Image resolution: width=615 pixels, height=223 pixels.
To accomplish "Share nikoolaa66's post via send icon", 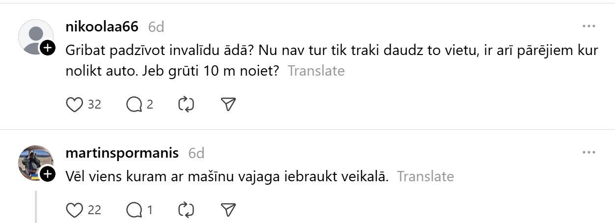I will click(x=228, y=105).
